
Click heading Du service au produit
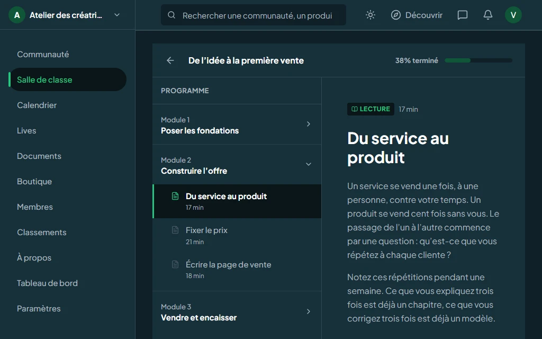point(398,148)
